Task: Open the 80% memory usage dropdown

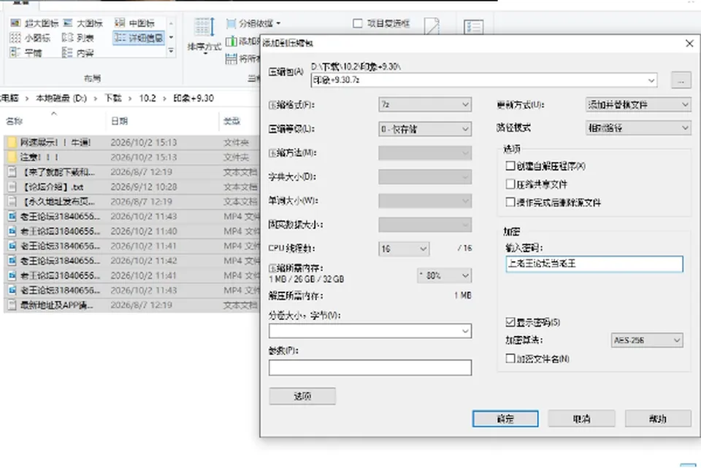Action: click(444, 276)
